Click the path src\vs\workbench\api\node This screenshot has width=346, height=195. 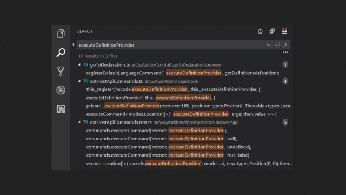pos(171,81)
